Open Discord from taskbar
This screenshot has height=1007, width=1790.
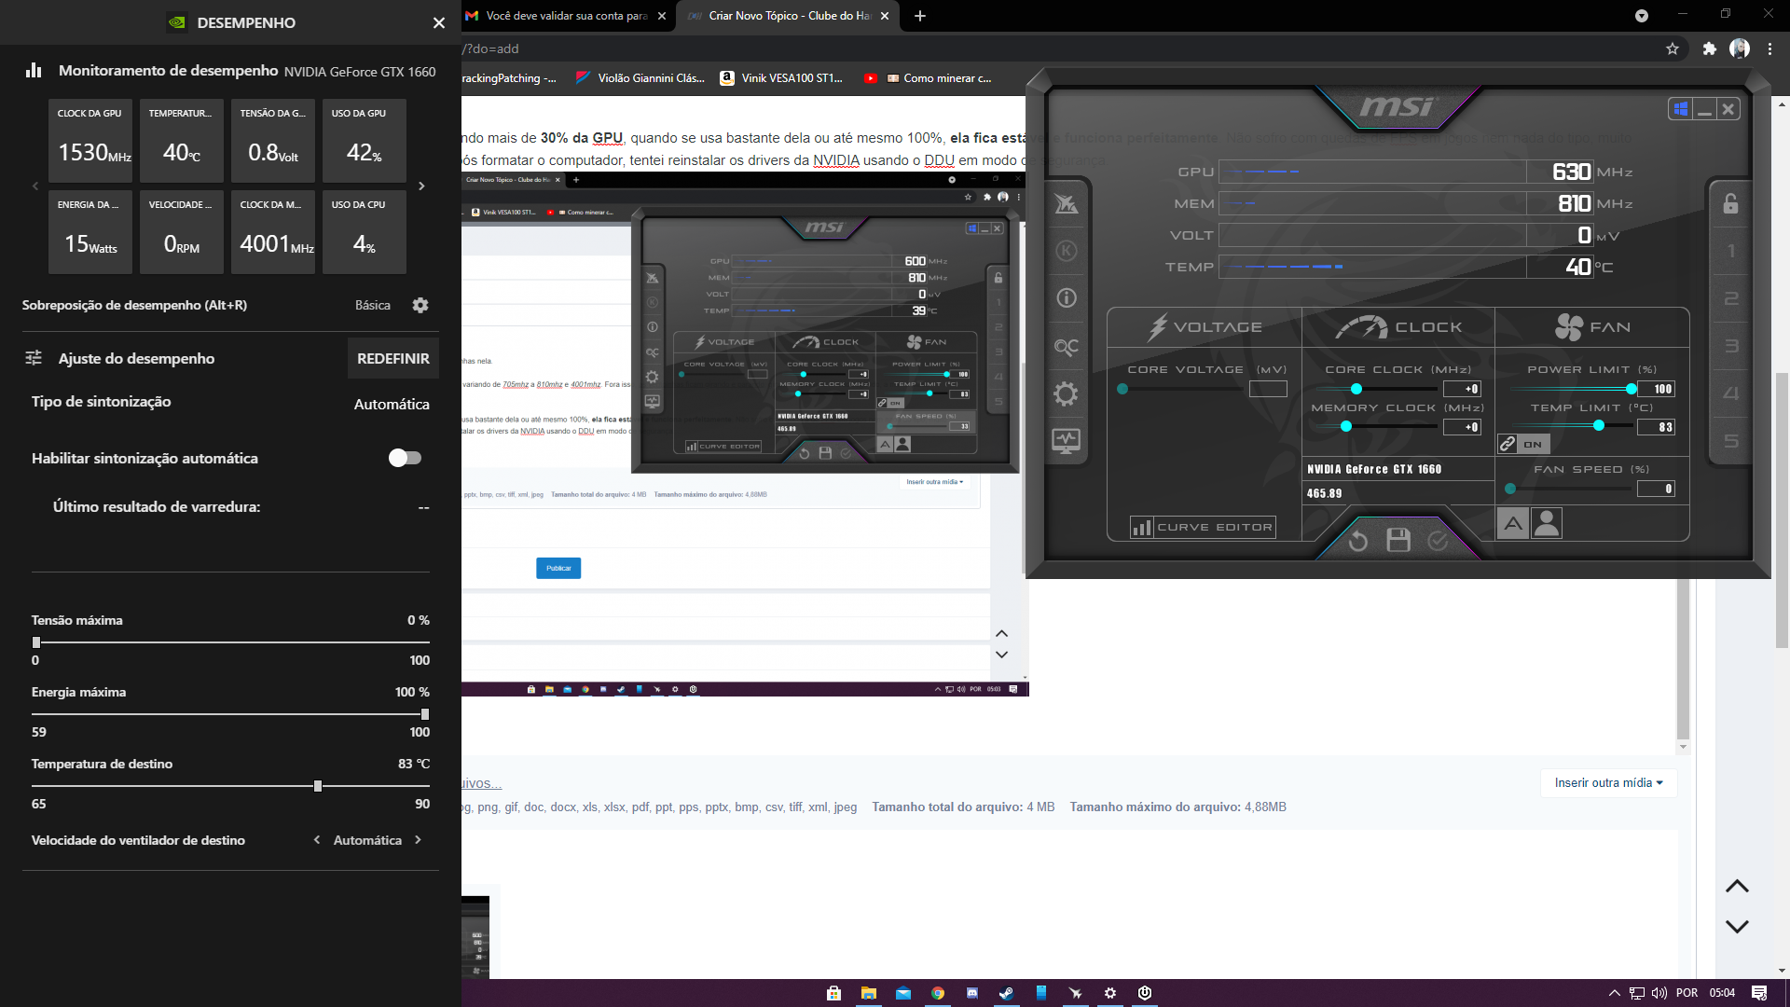click(x=972, y=993)
